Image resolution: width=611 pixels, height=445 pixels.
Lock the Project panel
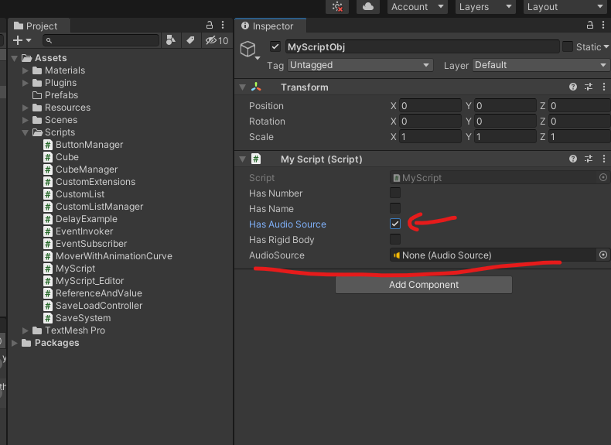(x=210, y=26)
